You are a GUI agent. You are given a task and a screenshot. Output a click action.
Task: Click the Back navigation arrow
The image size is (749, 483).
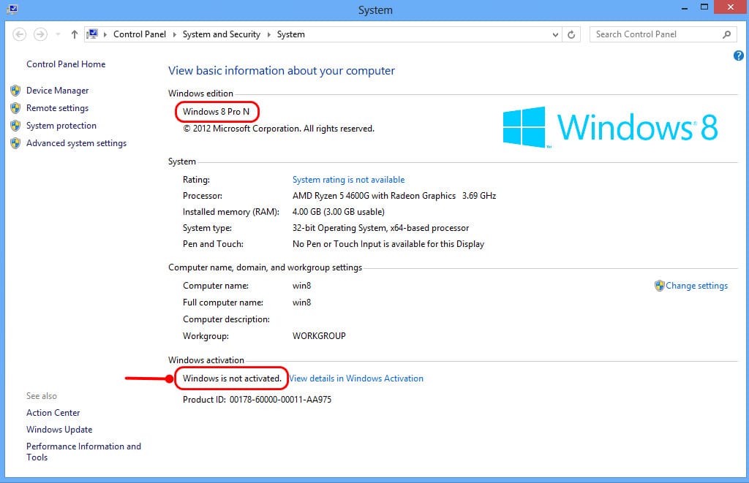coord(19,34)
